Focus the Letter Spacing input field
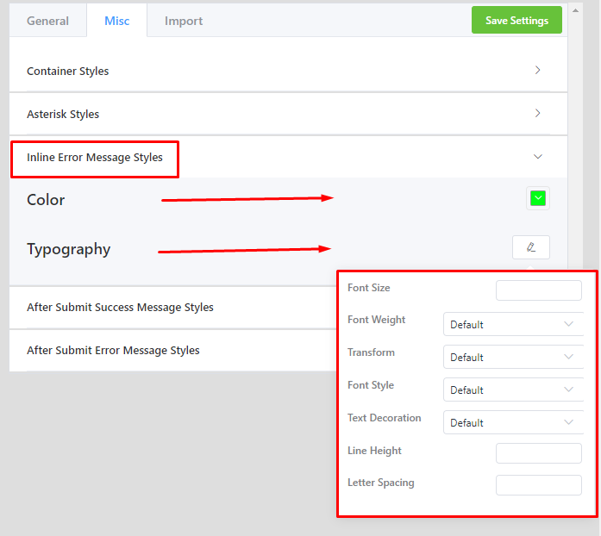 tap(539, 485)
